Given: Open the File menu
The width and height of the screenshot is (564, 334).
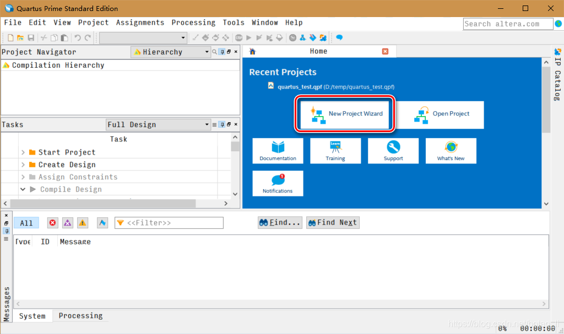Looking at the screenshot, I should click(13, 23).
